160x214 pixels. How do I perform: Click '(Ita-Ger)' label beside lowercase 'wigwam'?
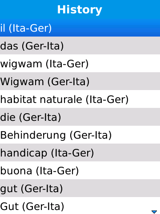point(67,64)
